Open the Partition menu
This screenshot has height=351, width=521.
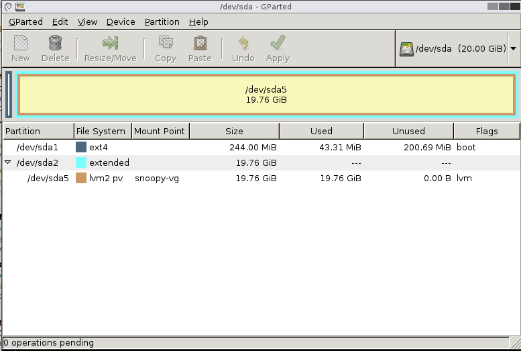coord(162,21)
